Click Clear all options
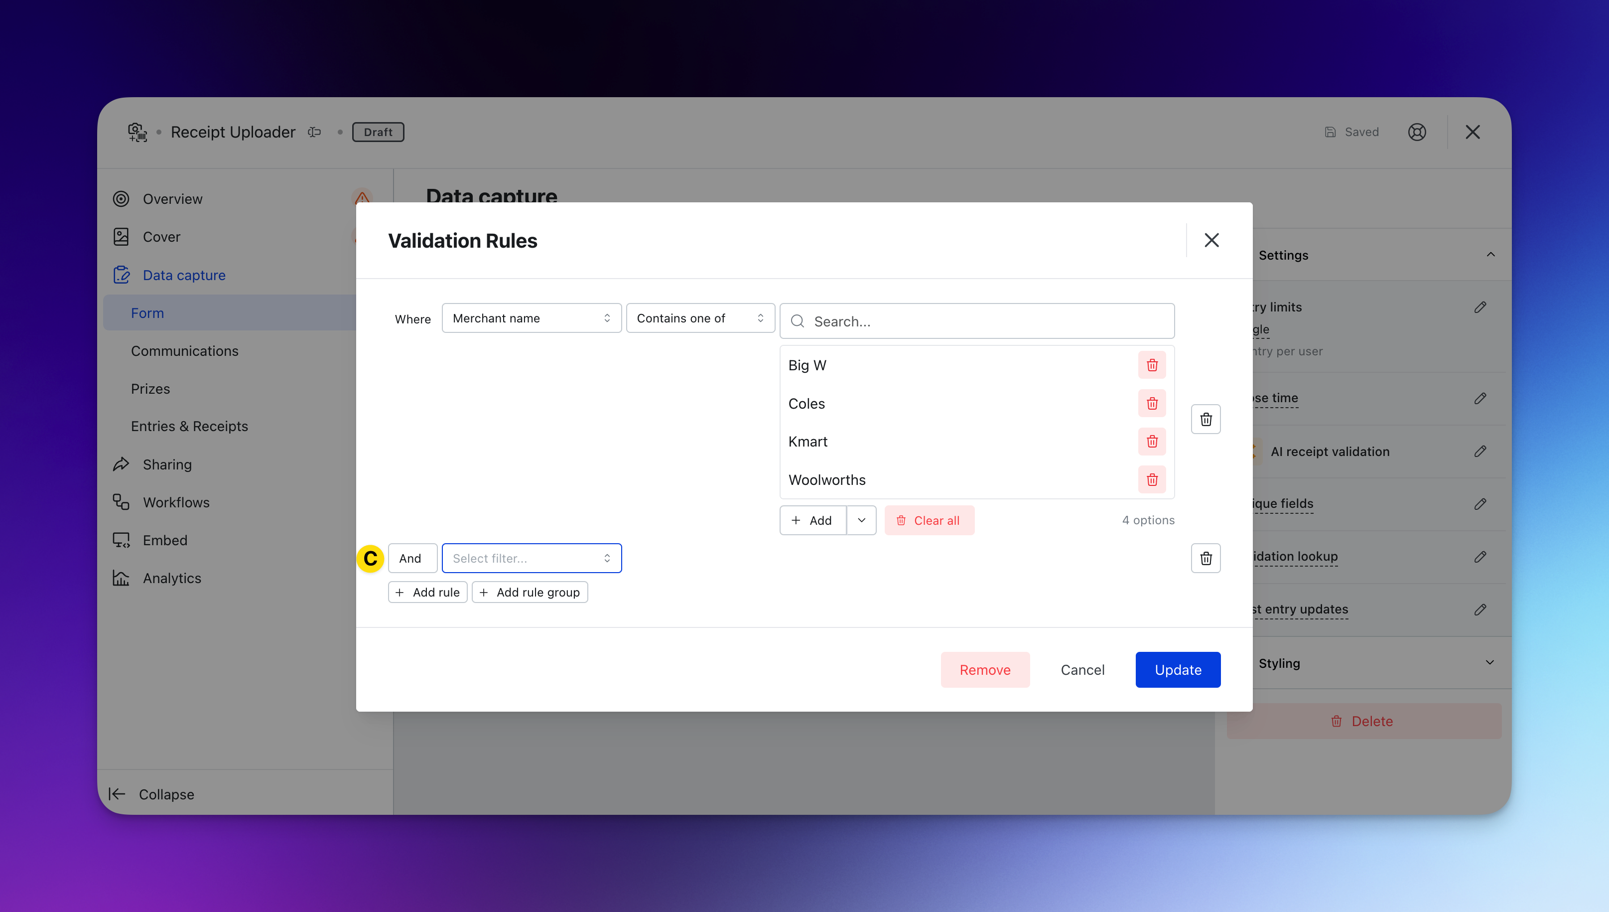 coord(929,520)
